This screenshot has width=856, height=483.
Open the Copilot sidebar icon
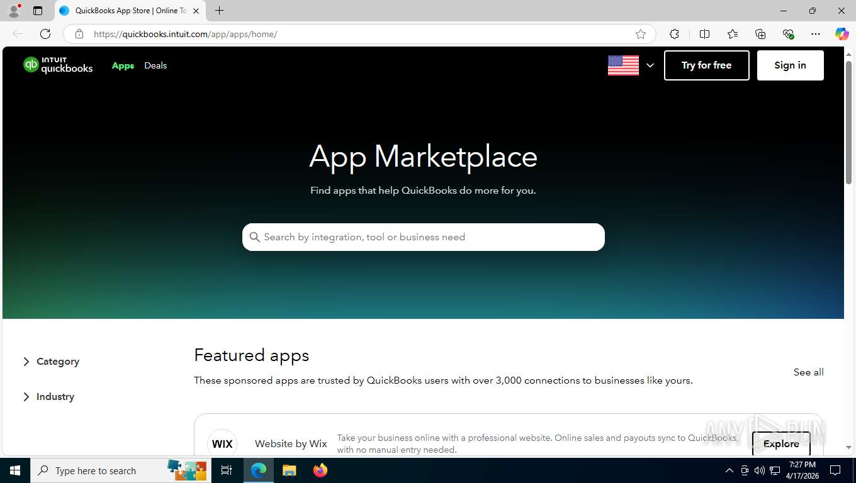click(x=842, y=34)
